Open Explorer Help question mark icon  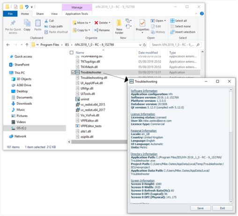(202, 14)
